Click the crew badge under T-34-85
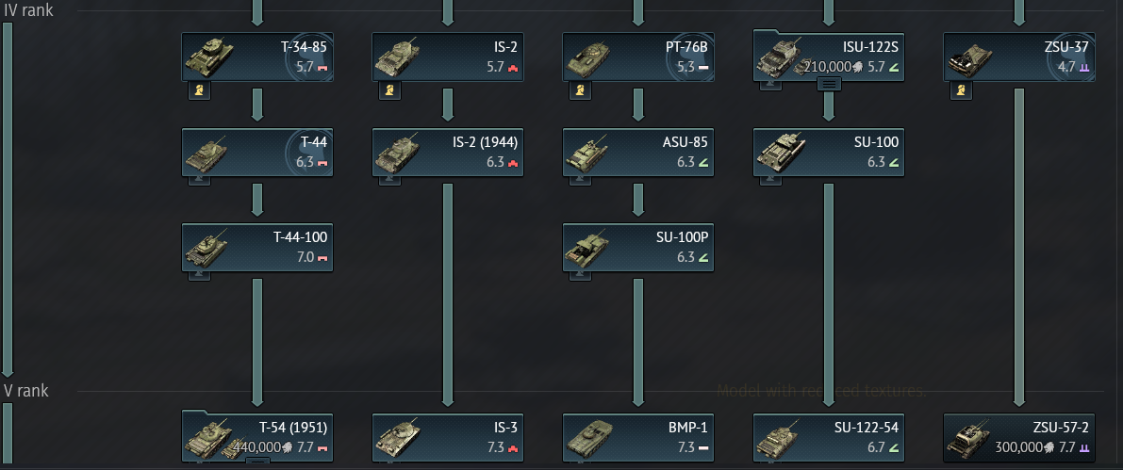The height and width of the screenshot is (470, 1123). (x=199, y=90)
